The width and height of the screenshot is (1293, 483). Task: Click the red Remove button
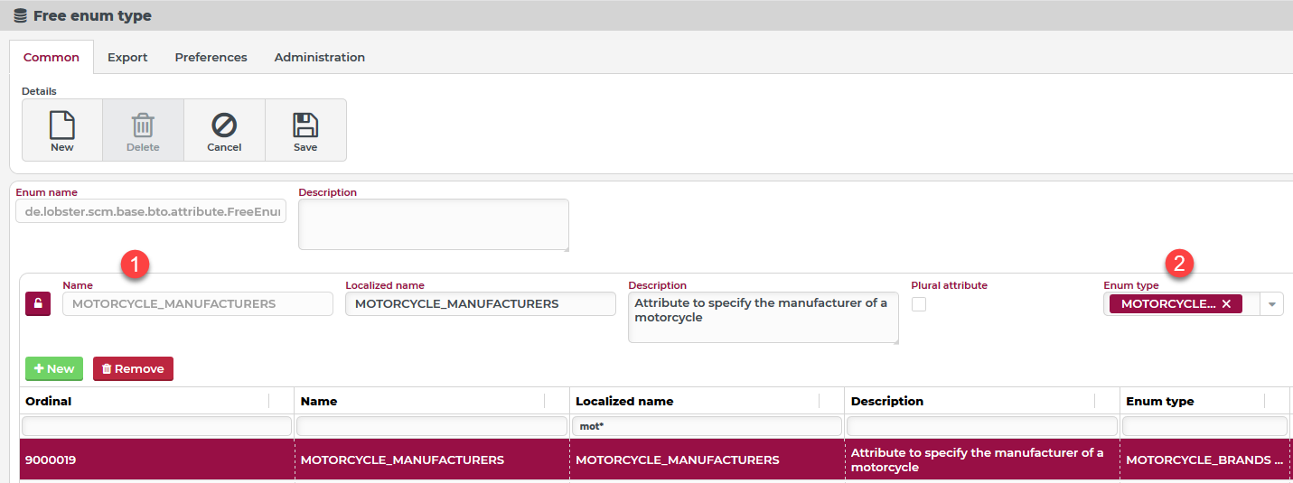tap(133, 368)
